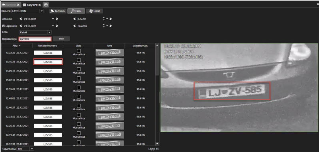Check Musta lista for the 13.02.12 row
This screenshot has width=319, height=152.
pyautogui.click(x=79, y=78)
